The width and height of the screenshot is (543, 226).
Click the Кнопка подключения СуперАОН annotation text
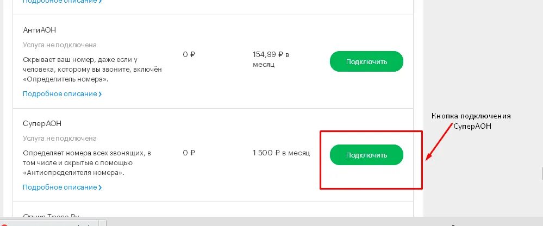pyautogui.click(x=471, y=121)
